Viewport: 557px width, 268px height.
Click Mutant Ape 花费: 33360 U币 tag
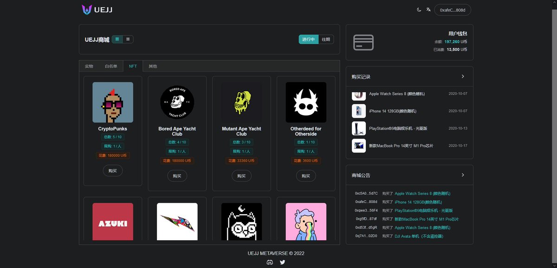[241, 161]
